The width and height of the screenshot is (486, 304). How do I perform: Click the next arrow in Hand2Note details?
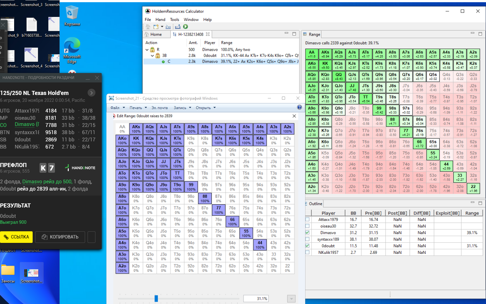click(91, 93)
